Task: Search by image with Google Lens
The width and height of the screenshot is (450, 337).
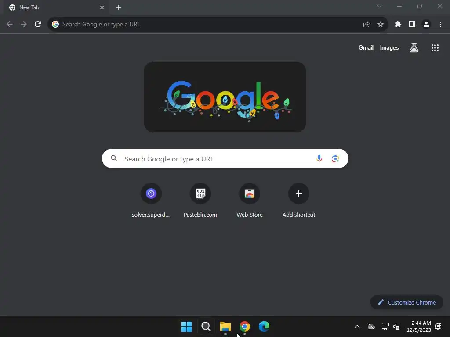Action: (335, 158)
